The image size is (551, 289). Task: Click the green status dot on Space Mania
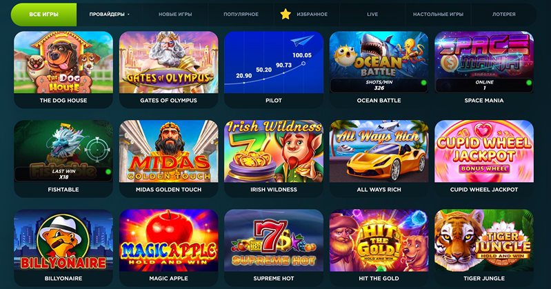[528, 83]
